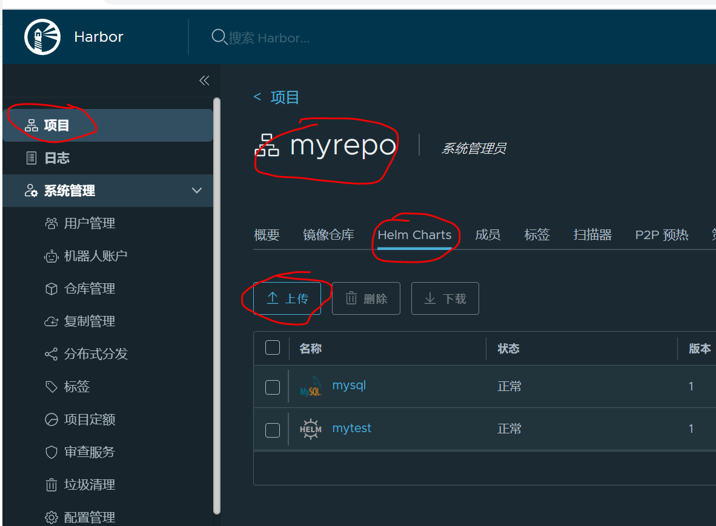The height and width of the screenshot is (526, 716).
Task: Click the 仓库管理 registries icon
Action: 52,289
